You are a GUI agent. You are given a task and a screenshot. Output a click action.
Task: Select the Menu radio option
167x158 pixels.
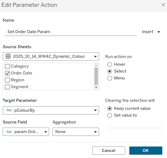click(109, 78)
